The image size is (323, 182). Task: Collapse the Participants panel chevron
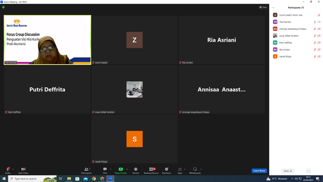pos(273,8)
